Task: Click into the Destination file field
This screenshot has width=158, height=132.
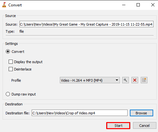Action: pyautogui.click(x=80, y=113)
